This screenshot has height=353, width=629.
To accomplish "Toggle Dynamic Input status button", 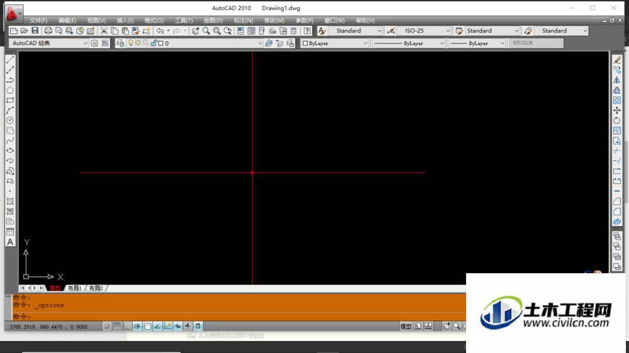I will tap(178, 327).
